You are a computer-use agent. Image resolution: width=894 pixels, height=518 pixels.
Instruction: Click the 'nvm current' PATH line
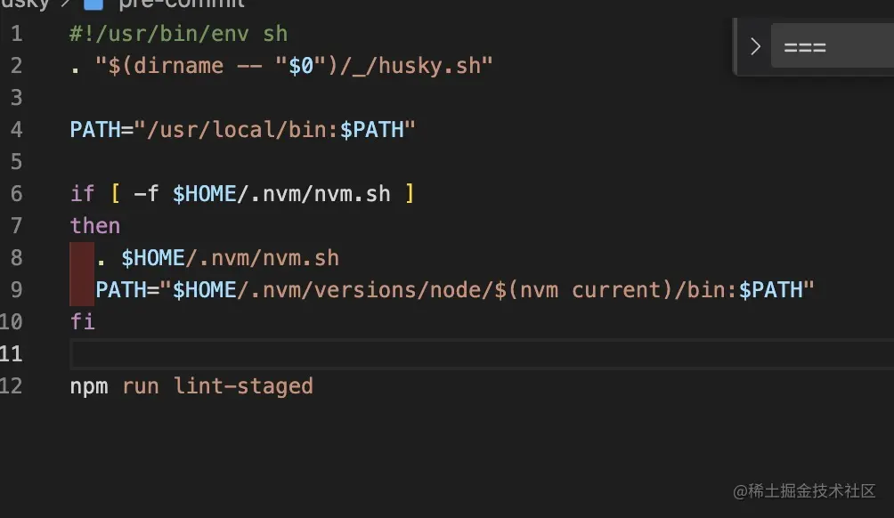pos(454,290)
